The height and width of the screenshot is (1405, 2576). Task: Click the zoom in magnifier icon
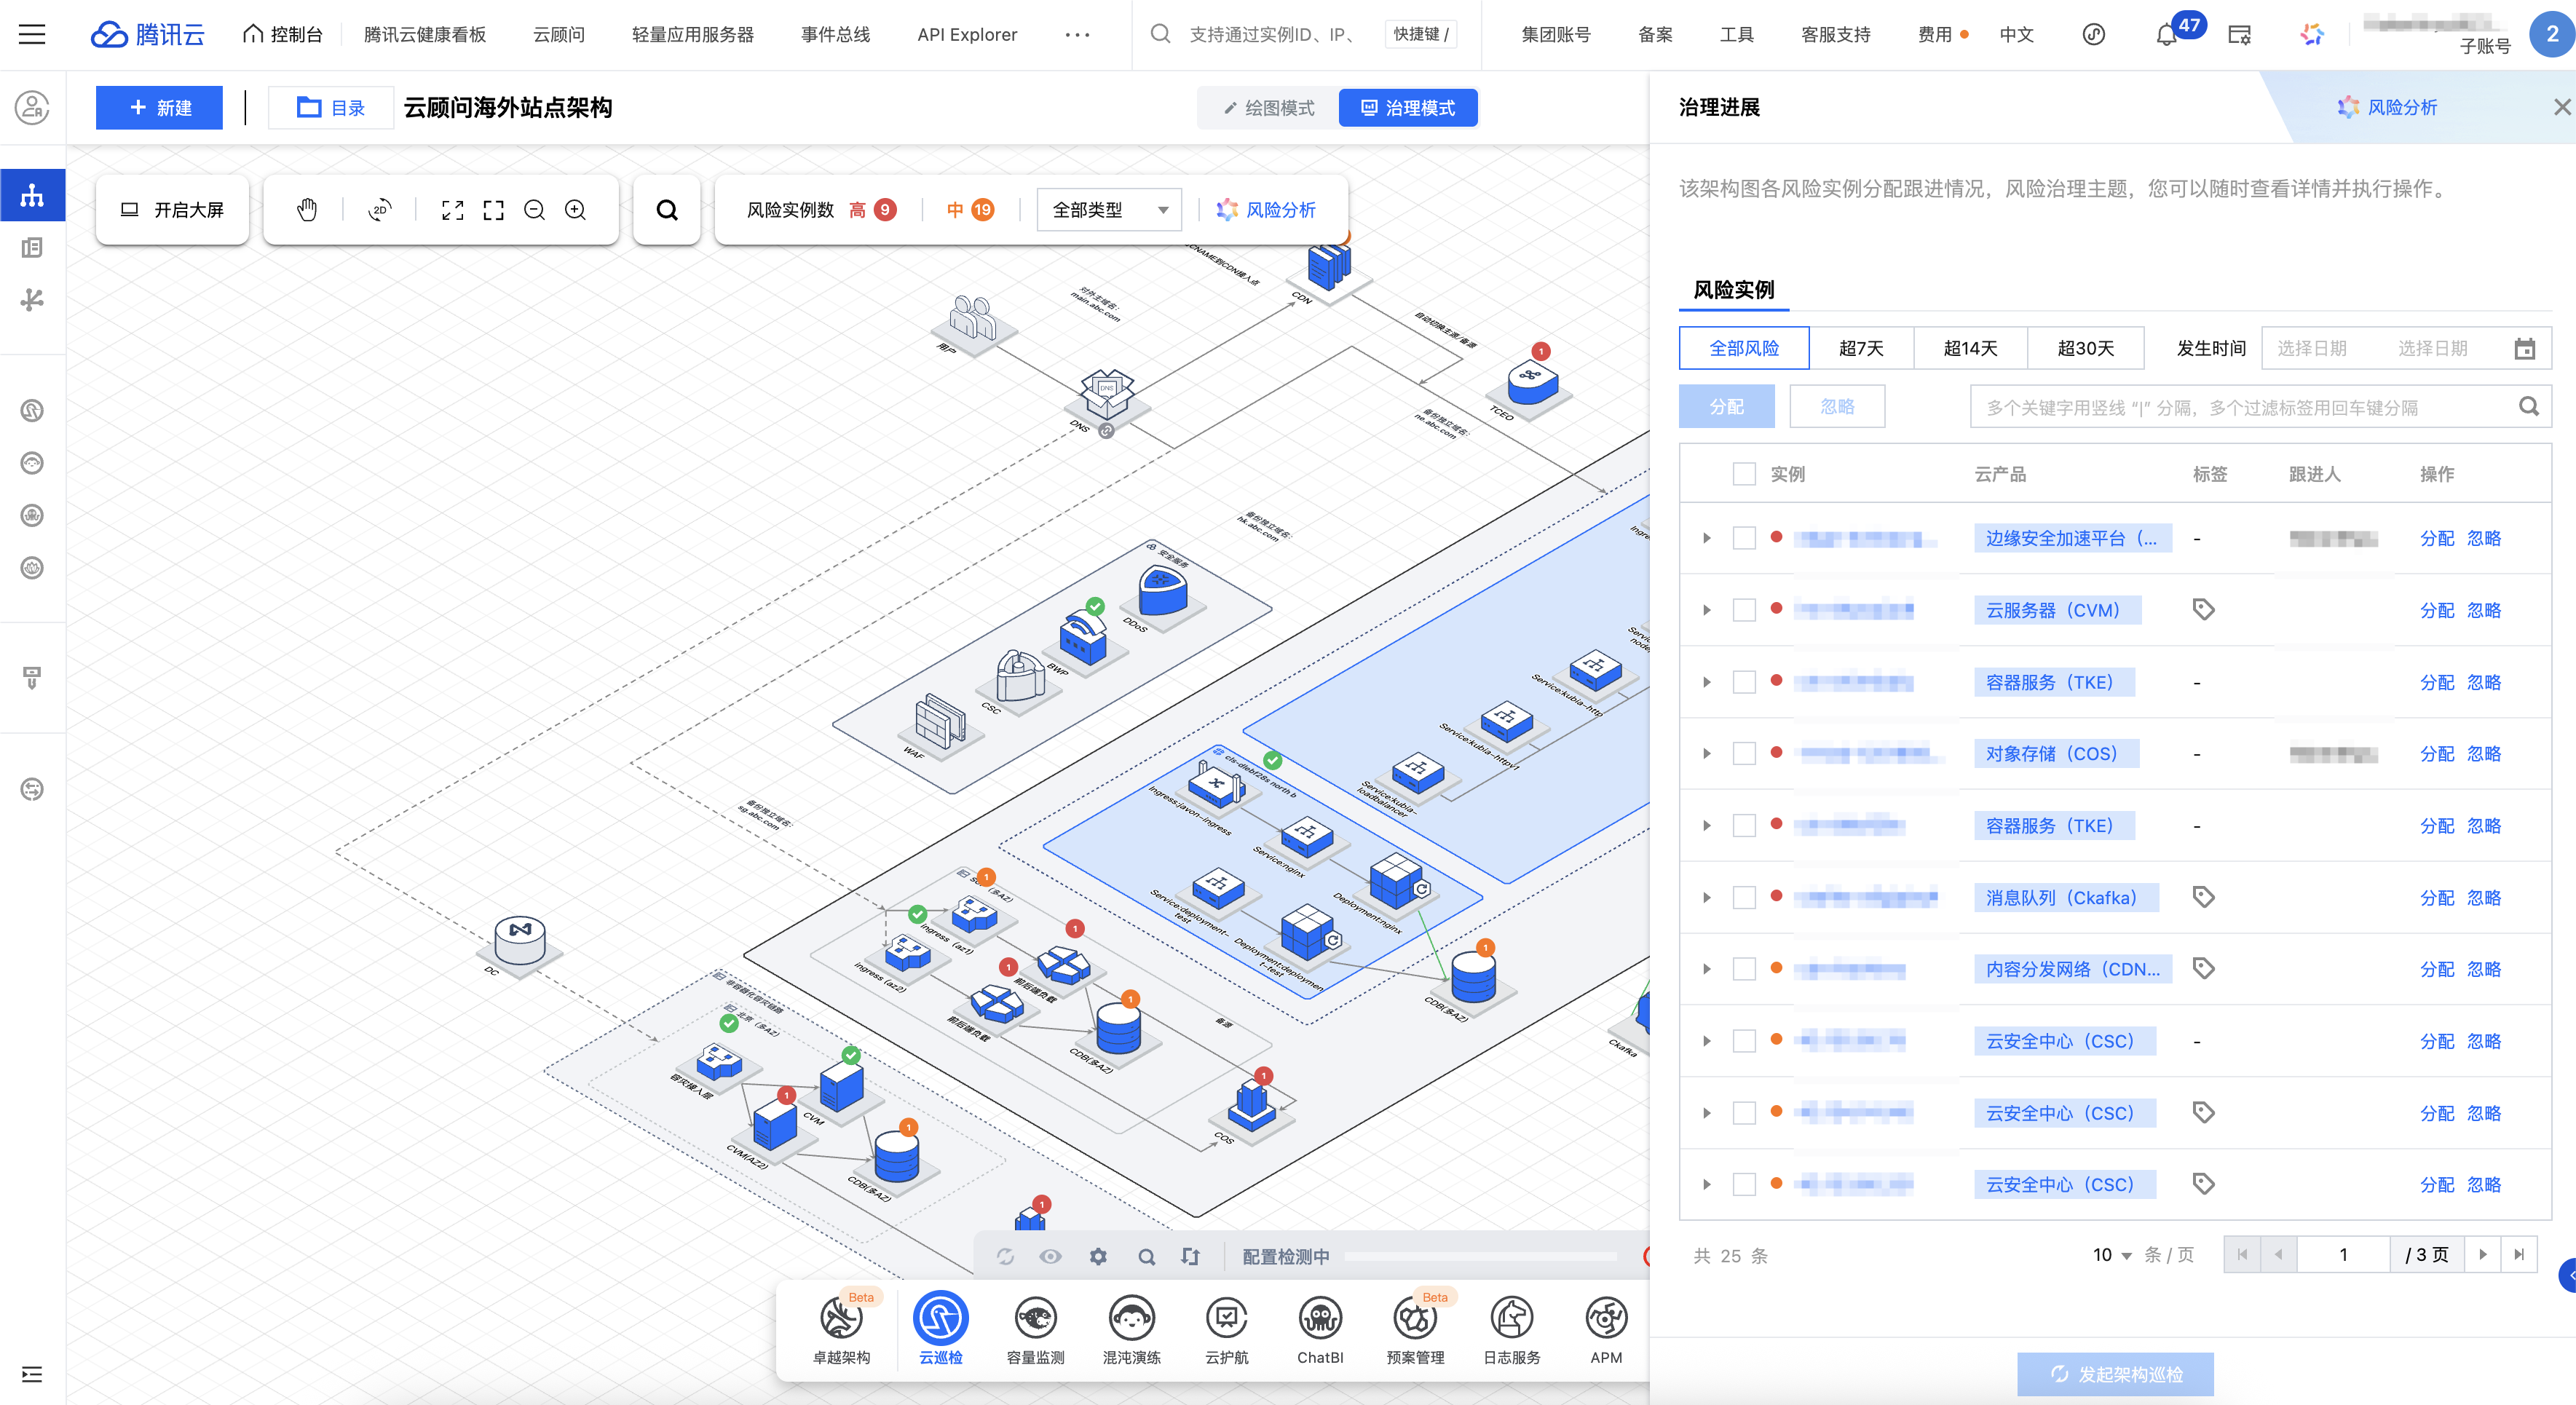575,210
